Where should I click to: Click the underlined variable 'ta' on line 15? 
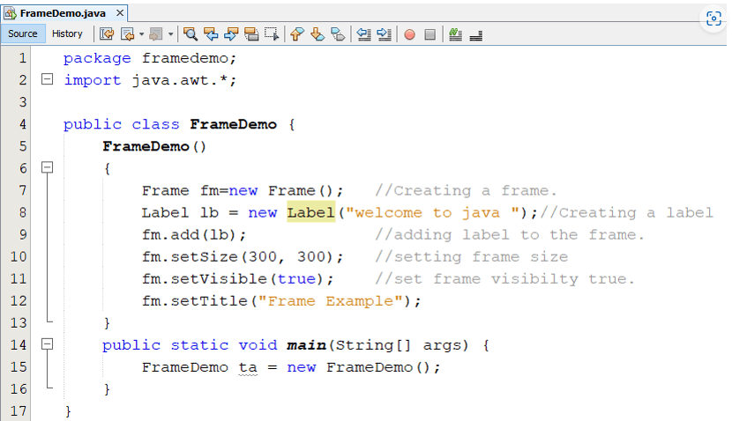tap(248, 367)
